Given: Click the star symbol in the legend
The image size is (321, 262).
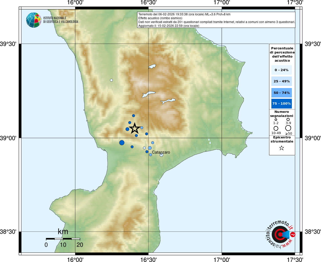Looking at the screenshot, I should click(282, 148).
